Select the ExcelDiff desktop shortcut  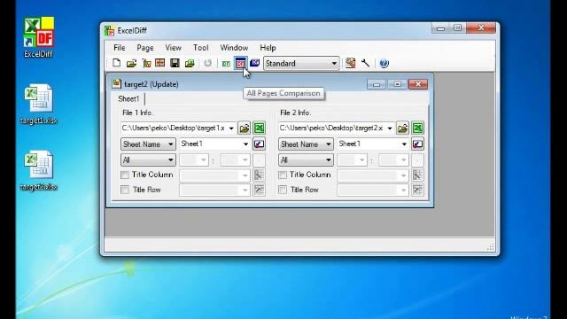(x=39, y=37)
